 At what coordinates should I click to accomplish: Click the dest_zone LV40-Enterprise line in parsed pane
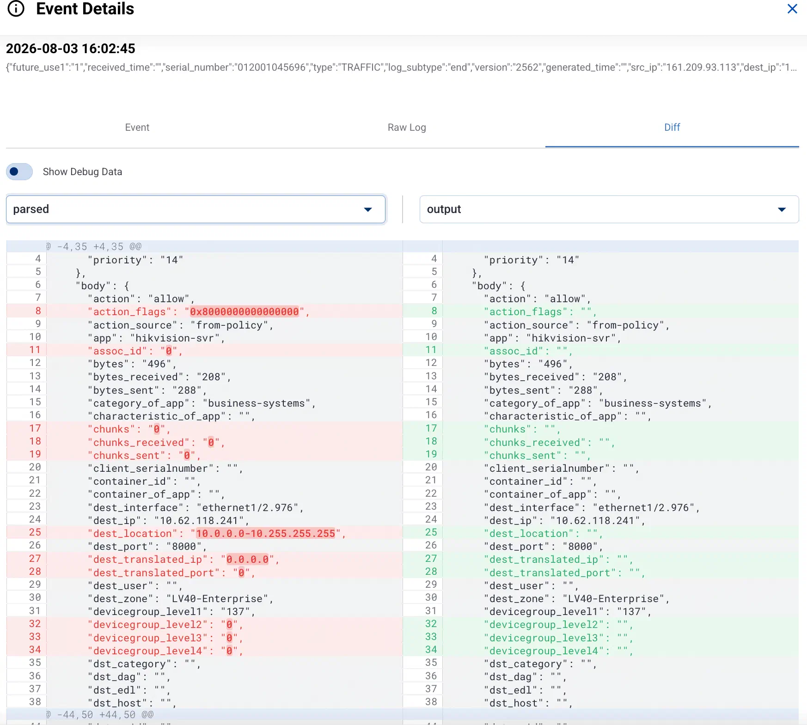point(204,598)
